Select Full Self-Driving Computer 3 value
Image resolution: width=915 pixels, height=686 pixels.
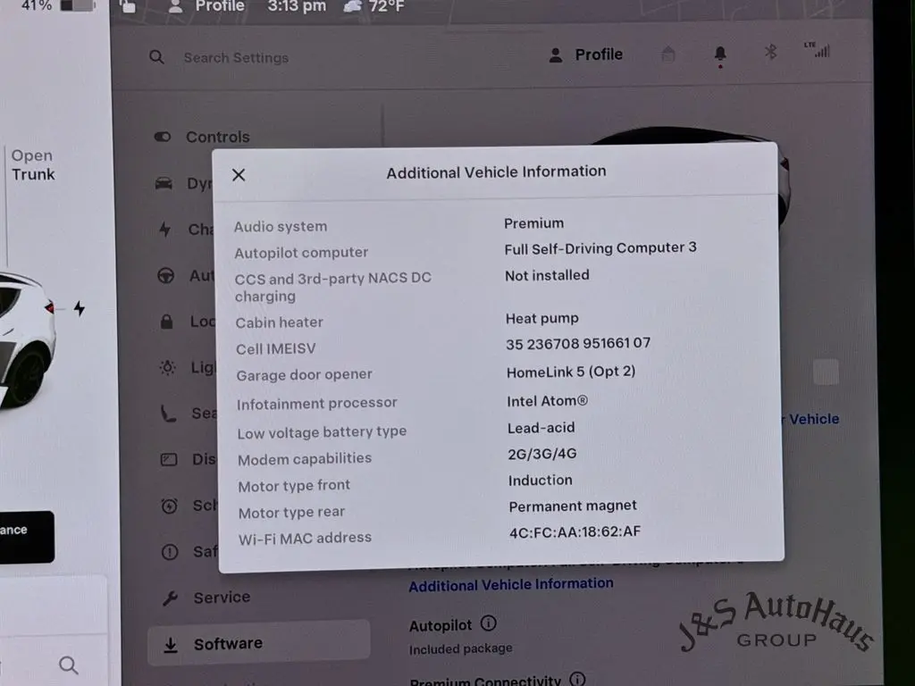click(600, 248)
